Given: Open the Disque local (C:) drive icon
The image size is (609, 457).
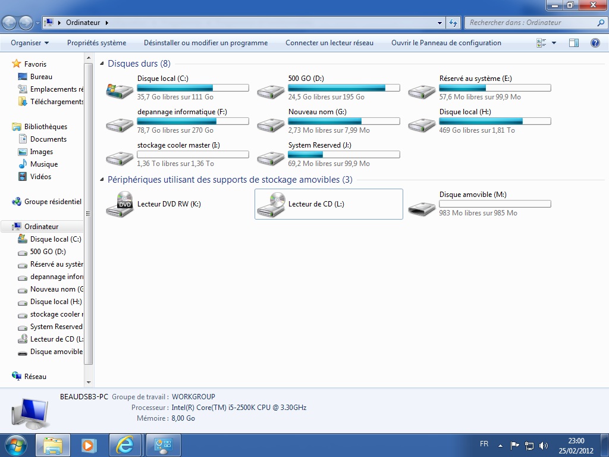Looking at the screenshot, I should (x=120, y=91).
